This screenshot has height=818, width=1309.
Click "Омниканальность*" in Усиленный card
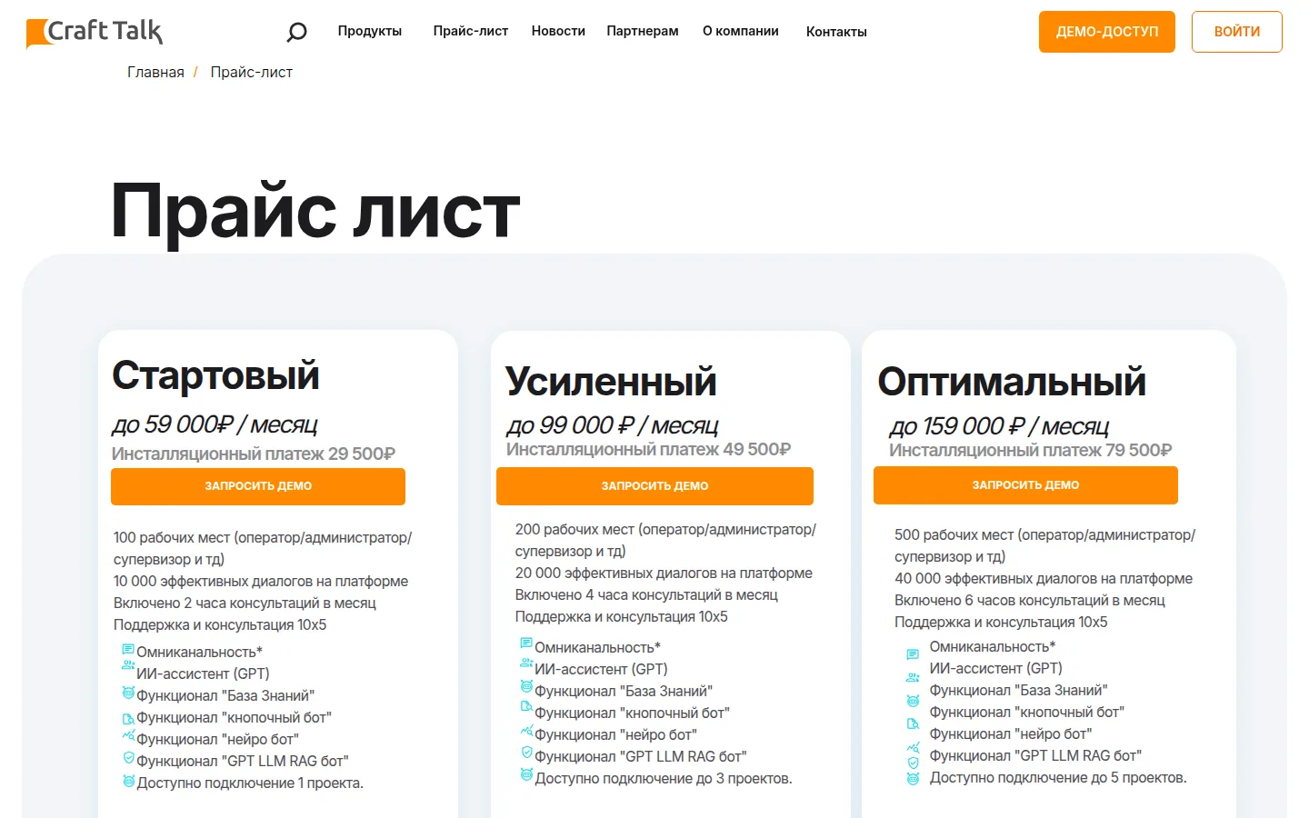tap(597, 647)
